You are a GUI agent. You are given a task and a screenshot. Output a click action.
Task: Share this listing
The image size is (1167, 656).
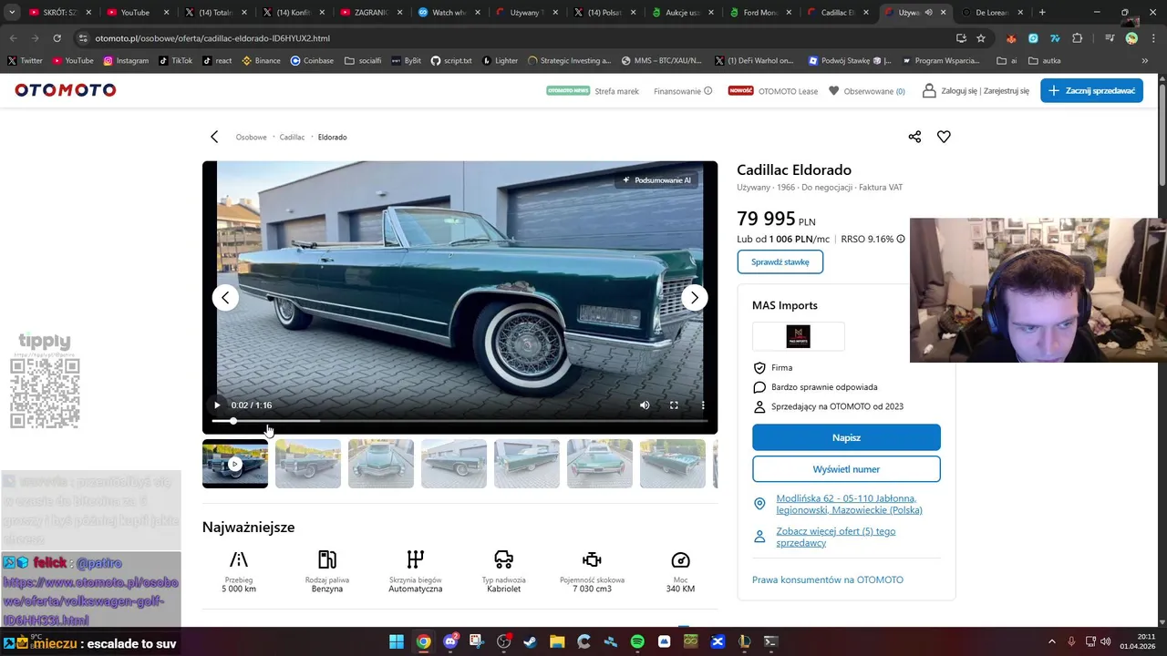click(914, 137)
